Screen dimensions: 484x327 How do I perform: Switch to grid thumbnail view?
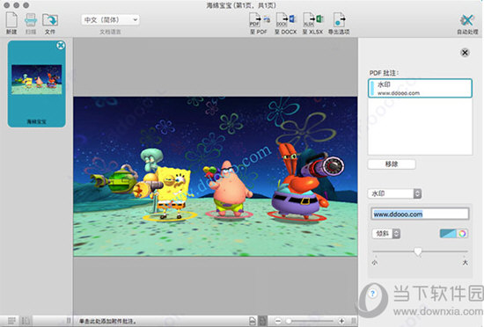coord(11,321)
